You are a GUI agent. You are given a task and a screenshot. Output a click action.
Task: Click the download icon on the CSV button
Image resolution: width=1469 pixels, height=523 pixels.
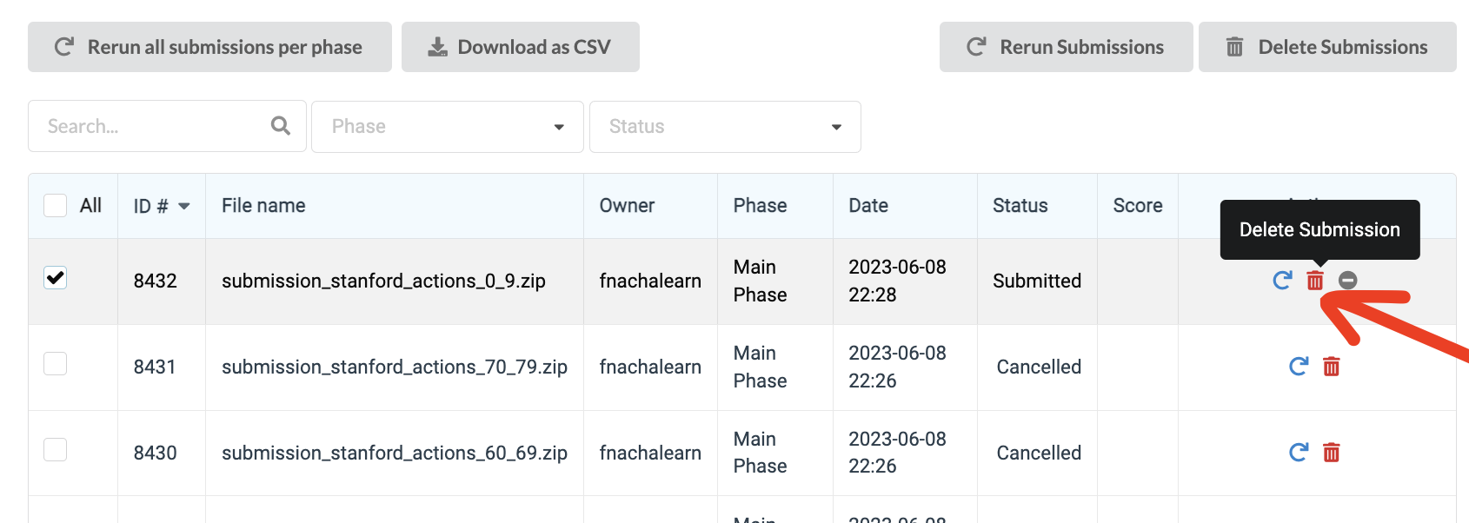pos(437,46)
